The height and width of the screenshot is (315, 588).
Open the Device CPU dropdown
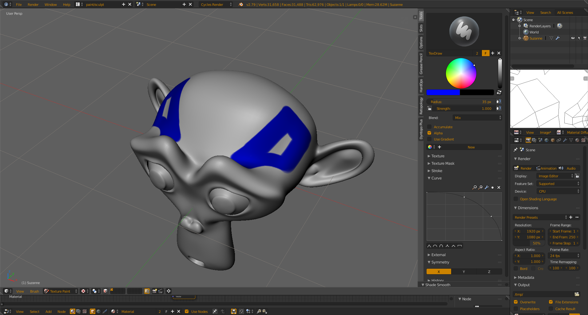coord(558,191)
